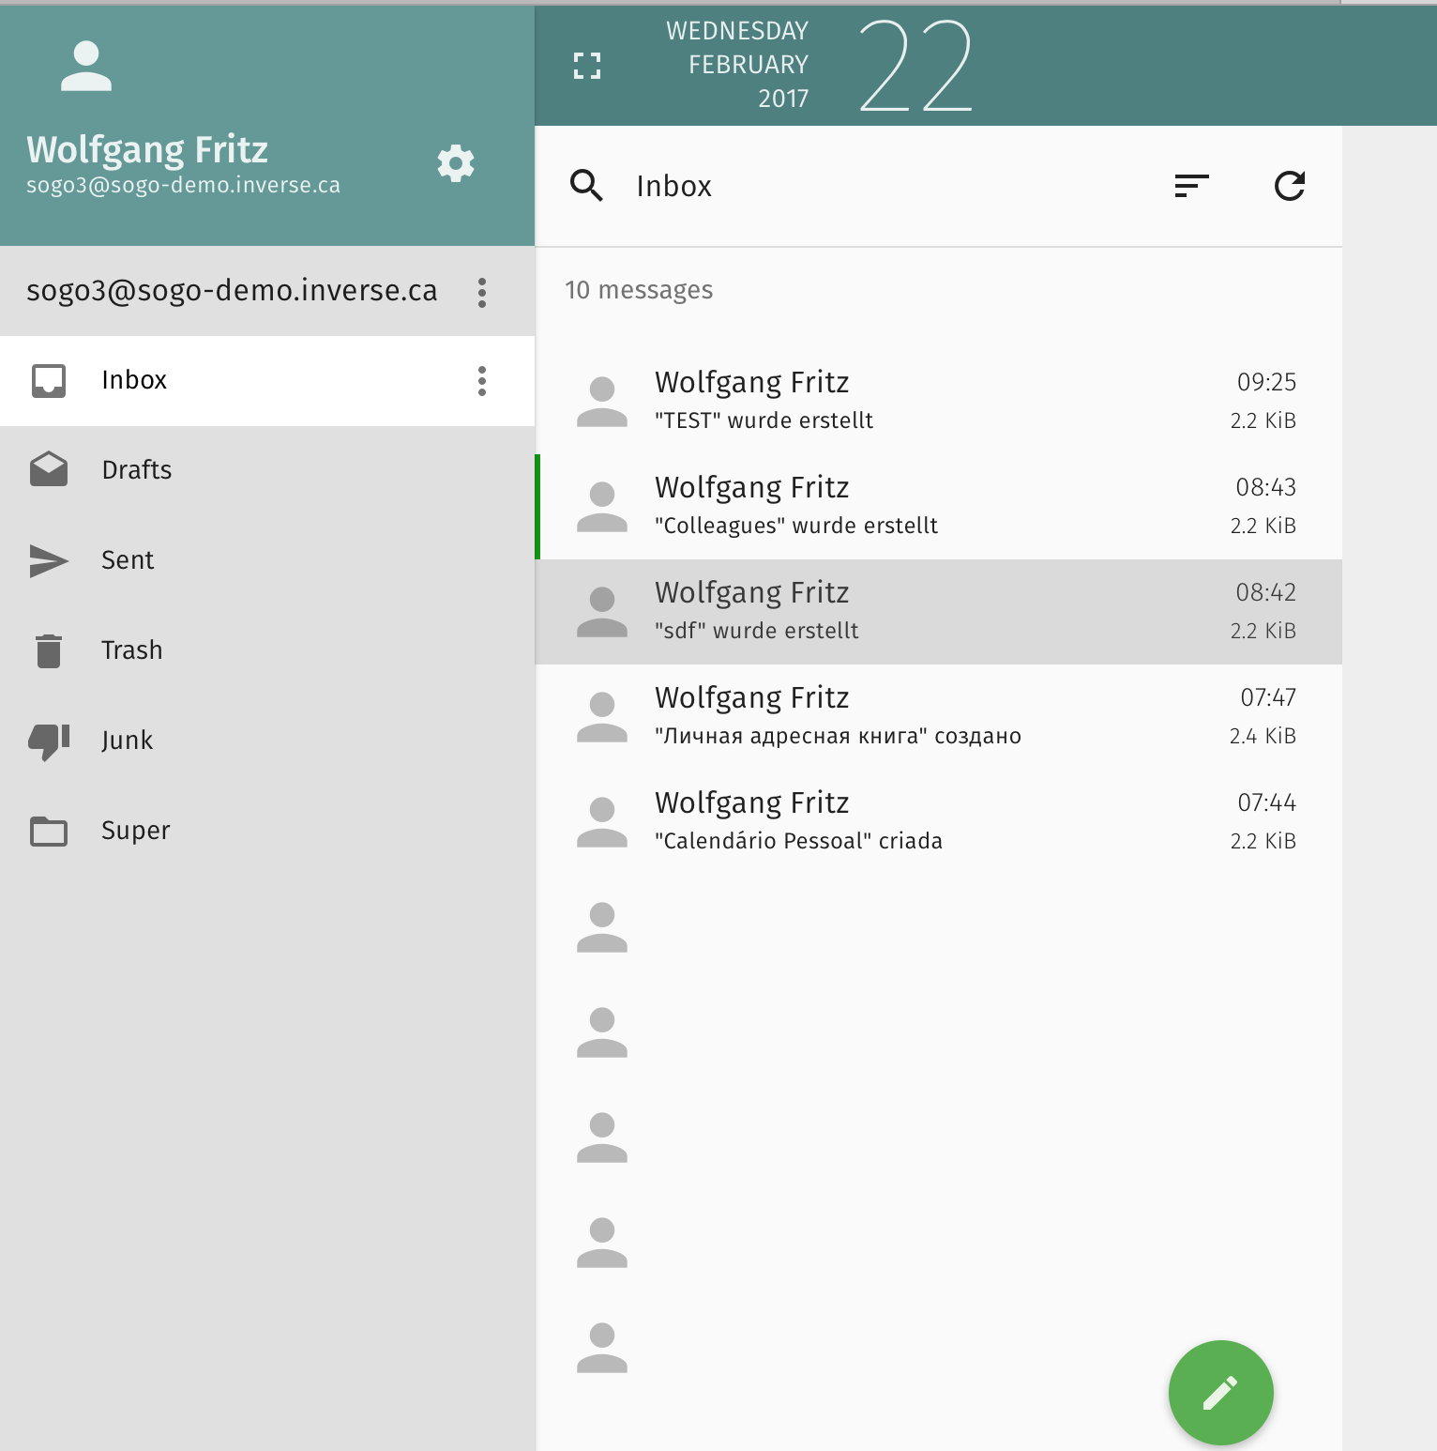
Task: Click the search magnifier icon
Action: pyautogui.click(x=586, y=186)
